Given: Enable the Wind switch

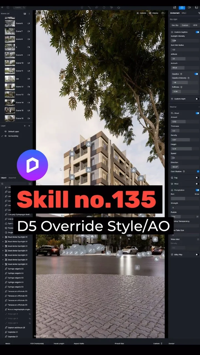Looking at the screenshot, I should click(x=197, y=184).
